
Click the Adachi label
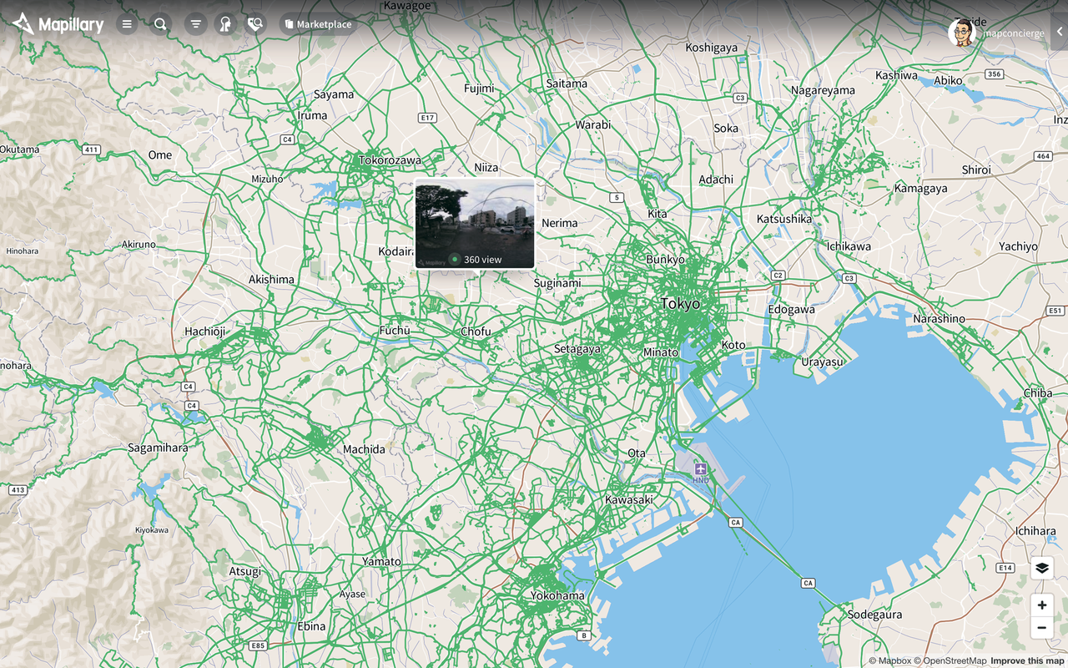tap(716, 180)
